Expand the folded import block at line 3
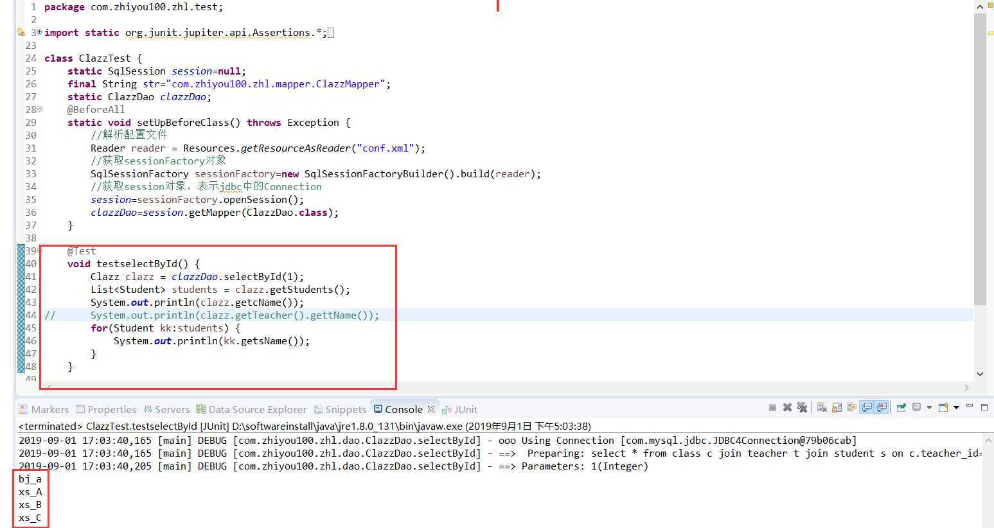Screen dimensions: 994x528 point(39,32)
